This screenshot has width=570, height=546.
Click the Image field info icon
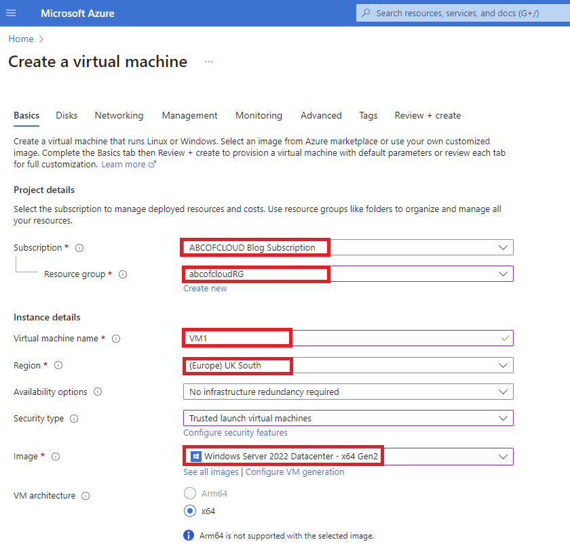(56, 457)
